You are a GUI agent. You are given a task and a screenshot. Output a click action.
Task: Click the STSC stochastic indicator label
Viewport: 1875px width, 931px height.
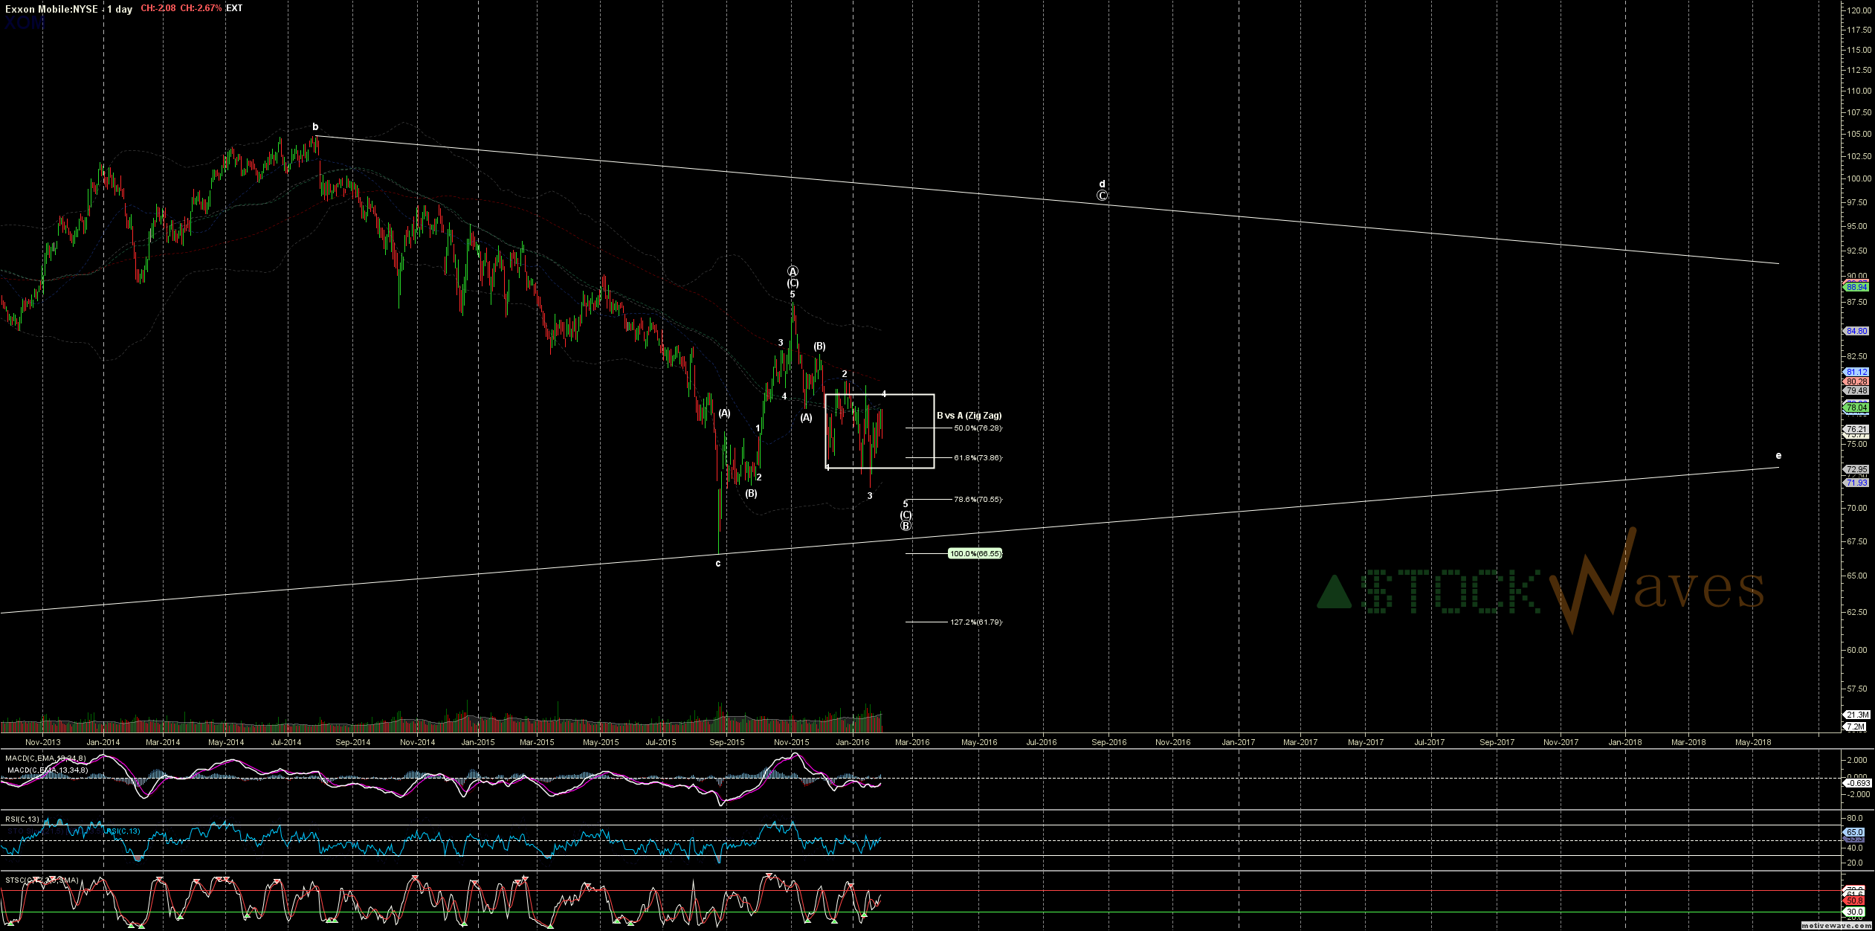(x=42, y=880)
